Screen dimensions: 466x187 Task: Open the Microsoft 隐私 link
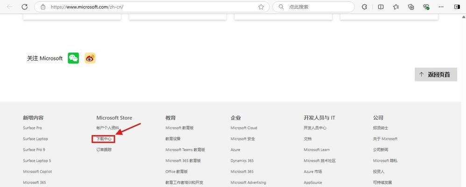(385, 161)
